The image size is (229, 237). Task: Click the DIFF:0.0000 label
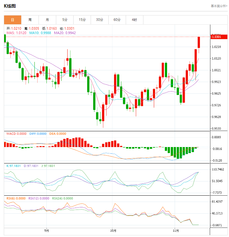38,133
